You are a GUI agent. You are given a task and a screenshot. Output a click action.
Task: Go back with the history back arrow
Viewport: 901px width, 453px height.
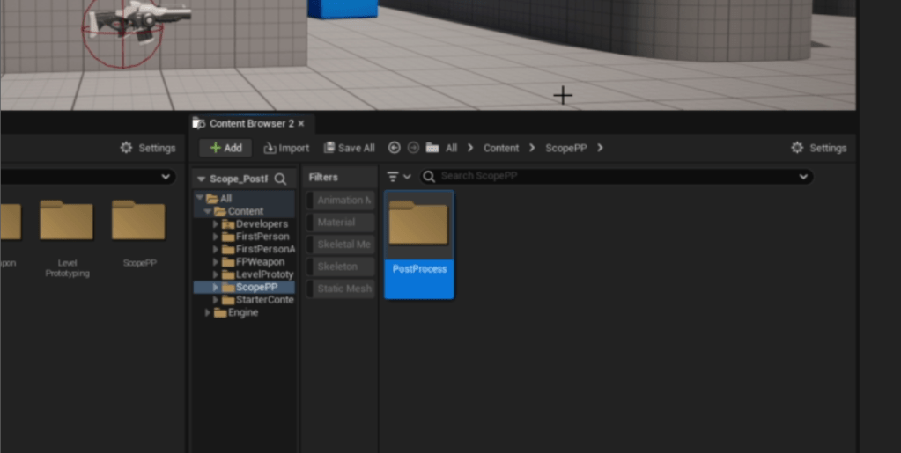coord(394,148)
